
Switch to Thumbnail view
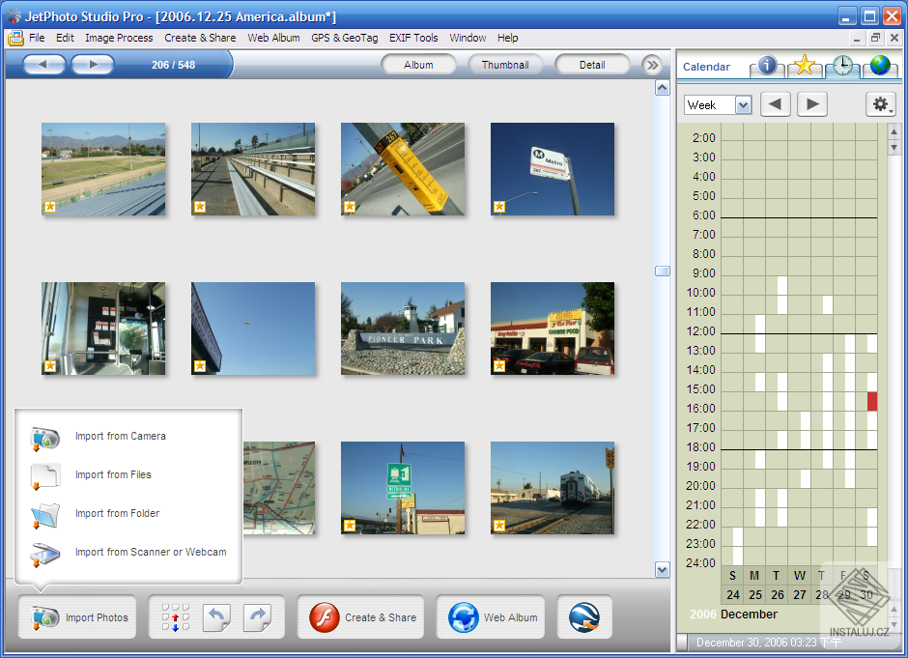click(505, 65)
